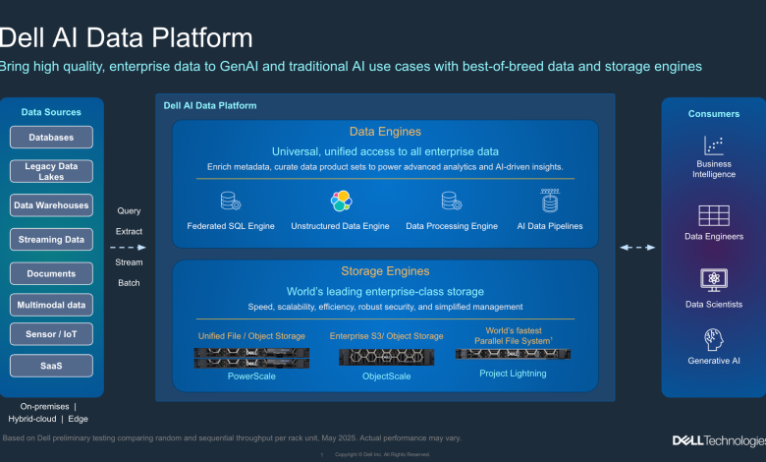Click the Data Engines title
Viewport: 766px width, 462px height.
[385, 132]
